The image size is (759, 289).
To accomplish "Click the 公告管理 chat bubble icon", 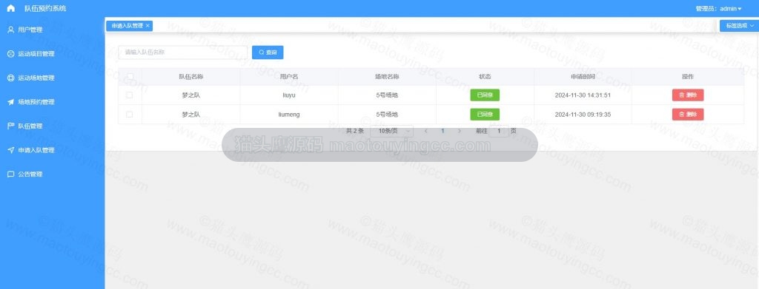I will [x=10, y=174].
